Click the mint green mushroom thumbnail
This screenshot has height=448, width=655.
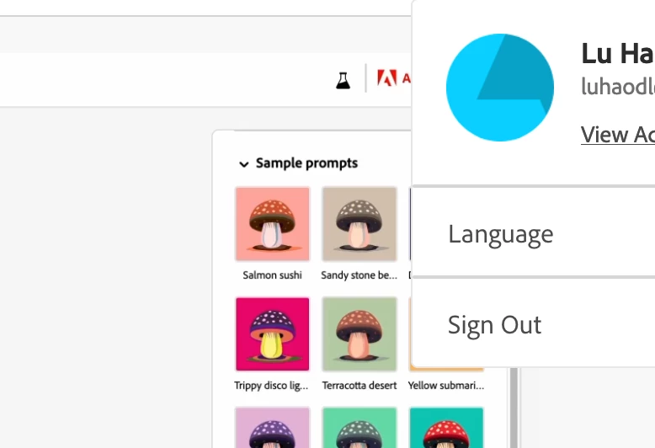359,428
